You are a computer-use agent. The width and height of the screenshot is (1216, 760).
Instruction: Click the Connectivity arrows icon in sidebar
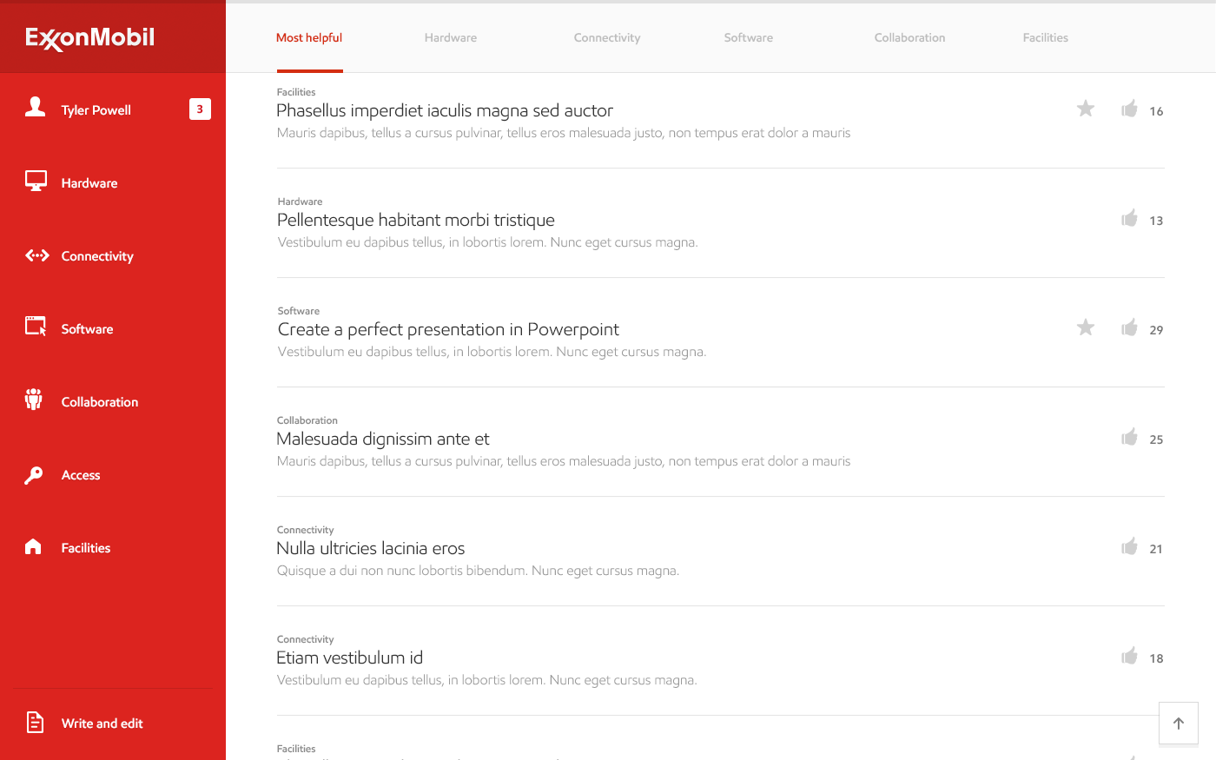[x=37, y=255]
